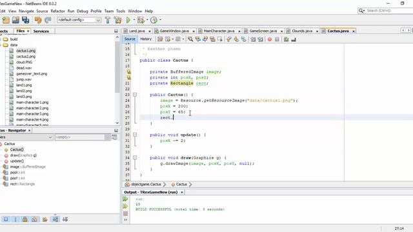Viewport: 413px width, 232px height.
Task: Click the Open Project toolbar icon
Action: point(15,20)
